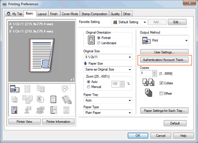Click the zoom fit-arrows page status icon
Viewport: 198px width, 143px height.
pos(27,88)
